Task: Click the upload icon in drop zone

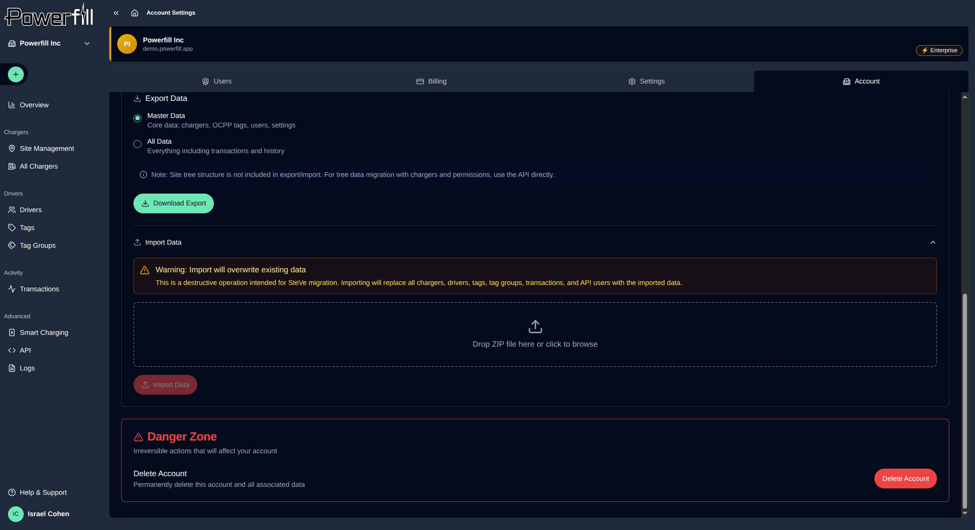Action: (535, 327)
